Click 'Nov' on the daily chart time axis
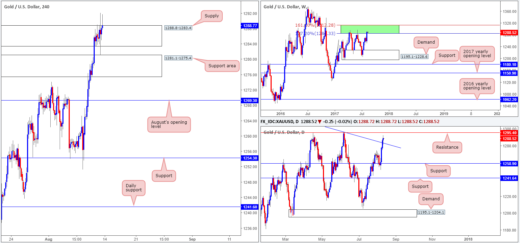The image size is (520, 243). tap(432, 239)
